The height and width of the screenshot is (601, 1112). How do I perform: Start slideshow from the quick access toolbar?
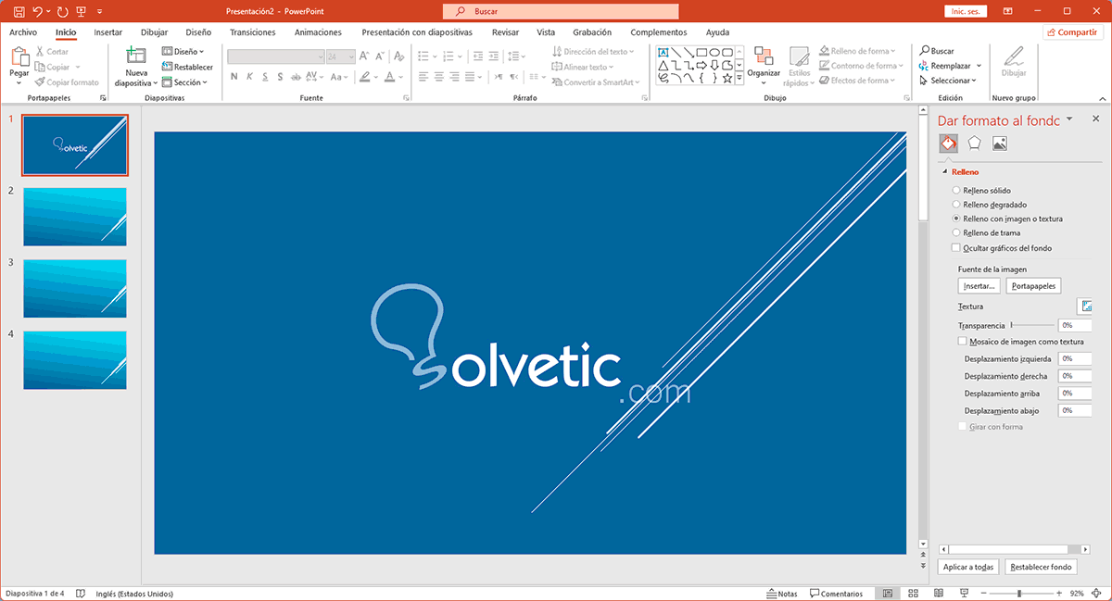[x=82, y=12]
